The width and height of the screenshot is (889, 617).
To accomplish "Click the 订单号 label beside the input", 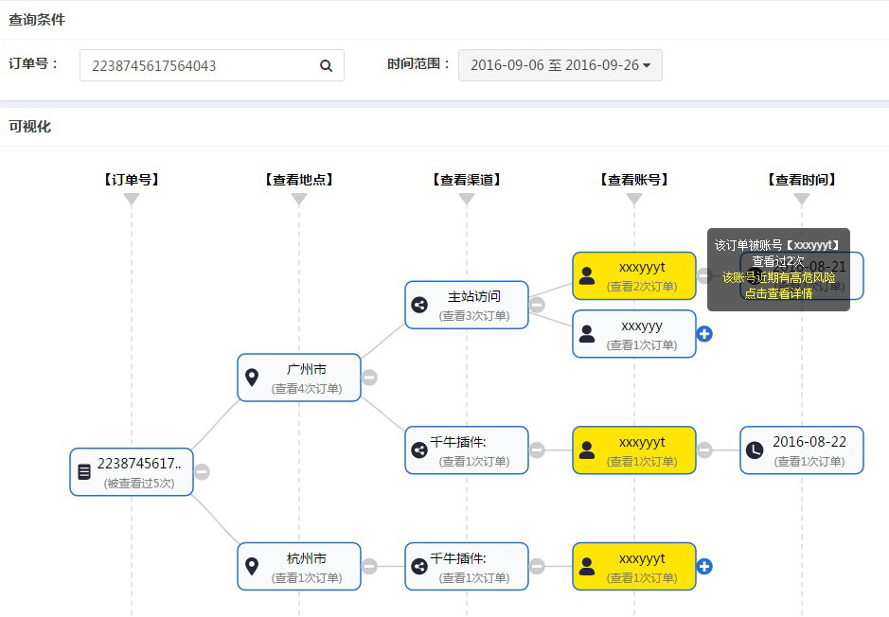I will click(33, 63).
